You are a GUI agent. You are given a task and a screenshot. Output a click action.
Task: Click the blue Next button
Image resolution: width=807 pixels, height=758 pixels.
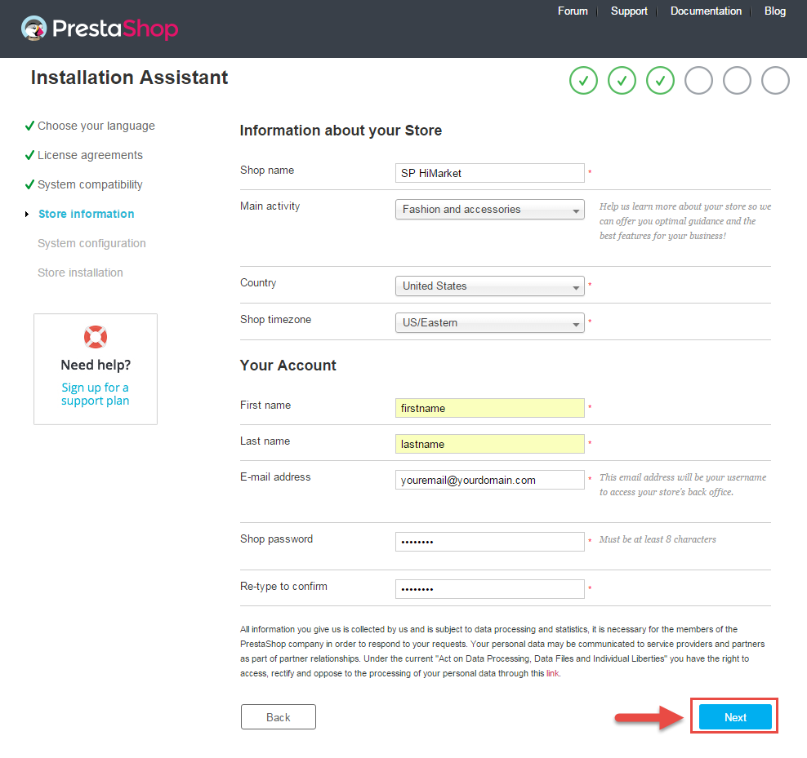735,717
